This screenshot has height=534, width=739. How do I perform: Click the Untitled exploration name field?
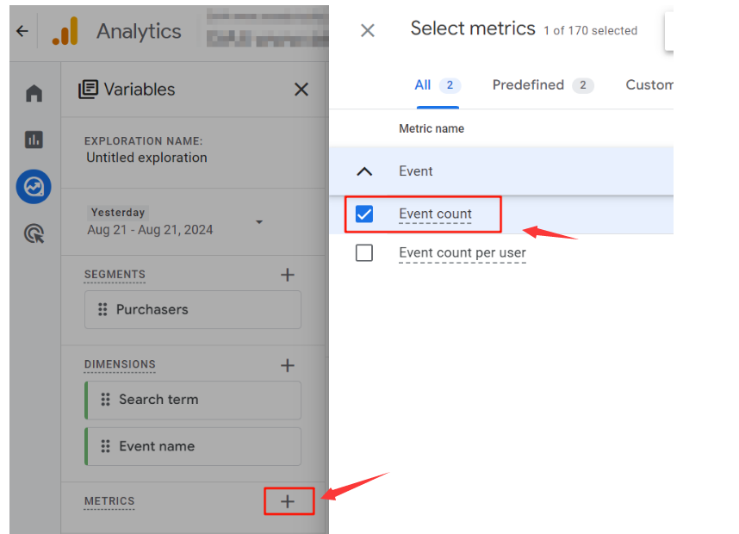pyautogui.click(x=146, y=158)
